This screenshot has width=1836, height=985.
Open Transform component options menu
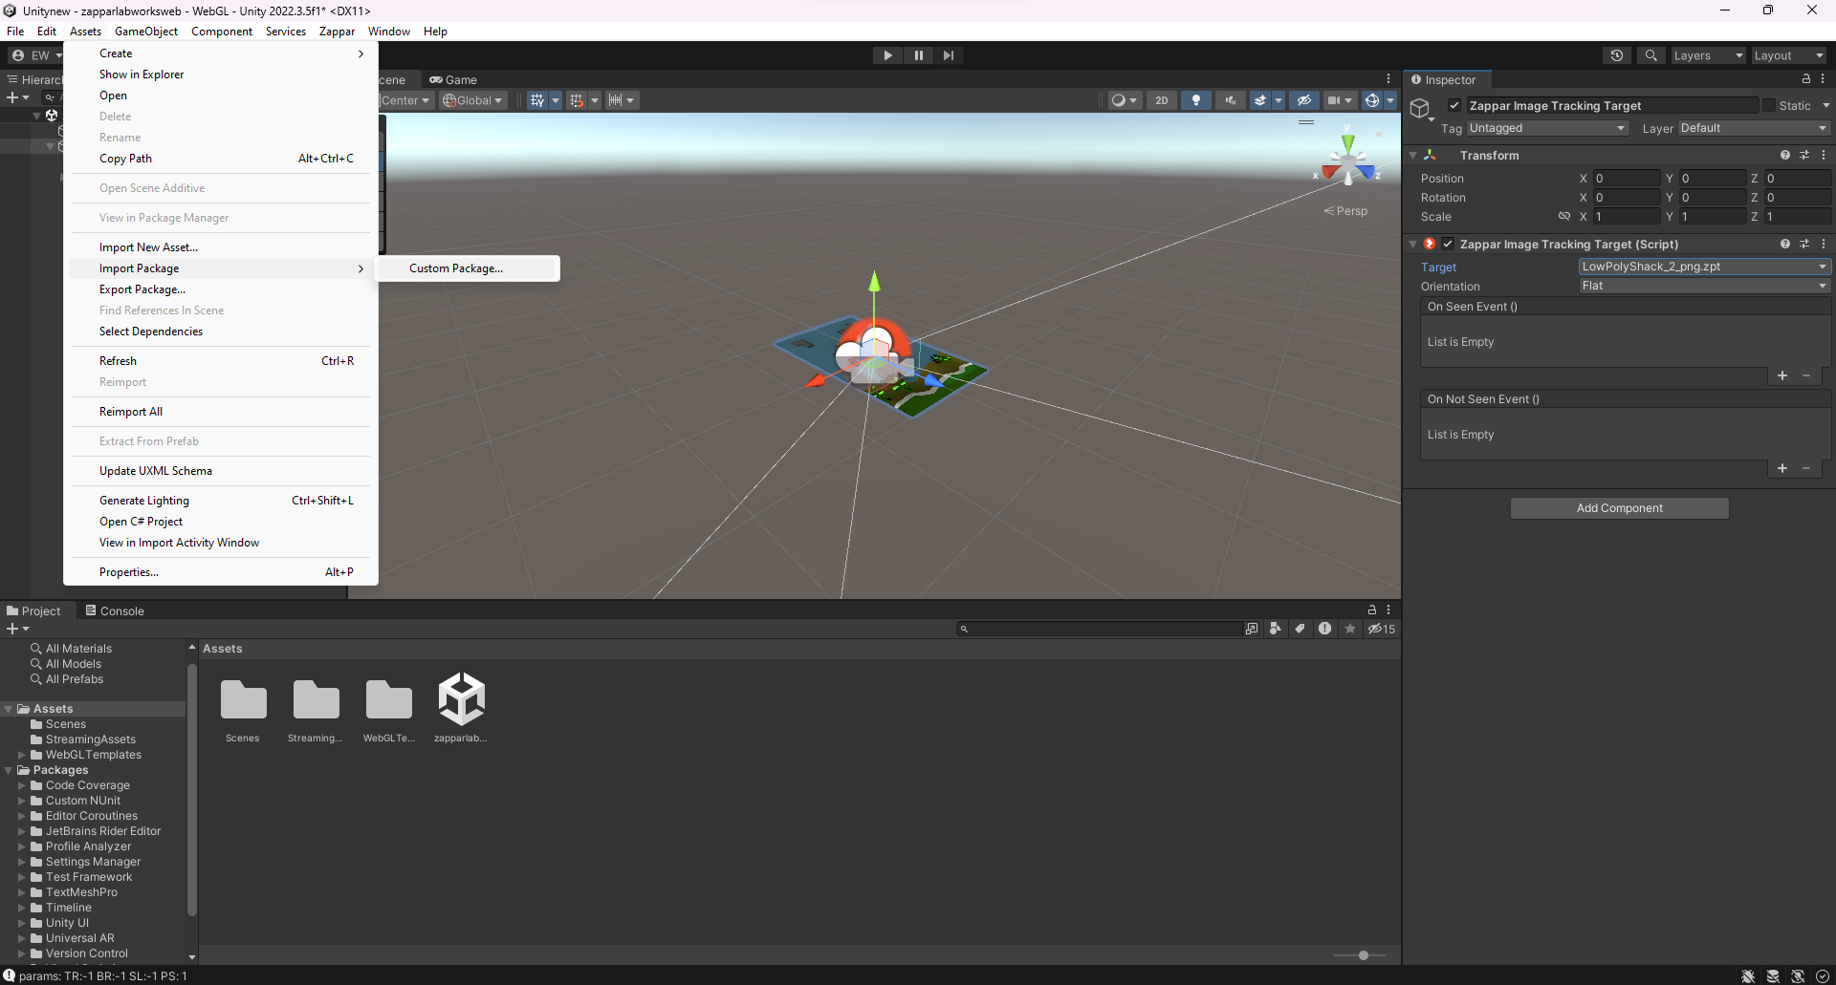(1824, 155)
